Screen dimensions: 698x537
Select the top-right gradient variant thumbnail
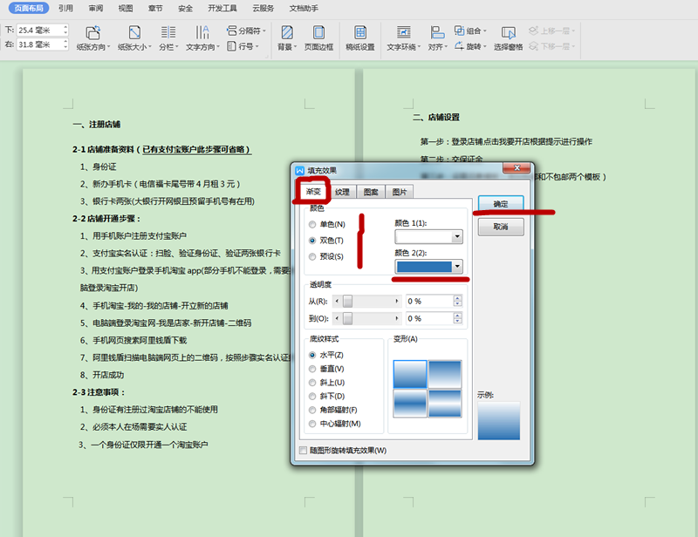click(445, 374)
